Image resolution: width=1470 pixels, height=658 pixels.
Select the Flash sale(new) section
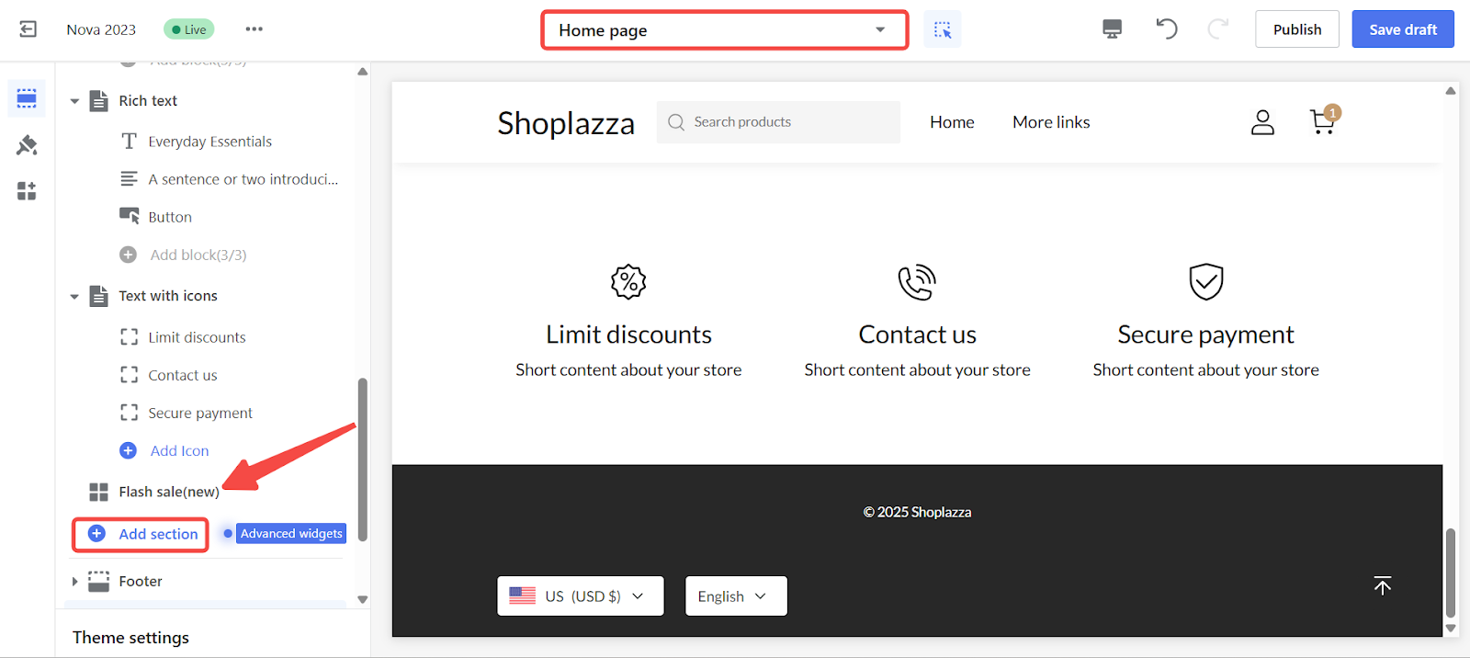[169, 492]
